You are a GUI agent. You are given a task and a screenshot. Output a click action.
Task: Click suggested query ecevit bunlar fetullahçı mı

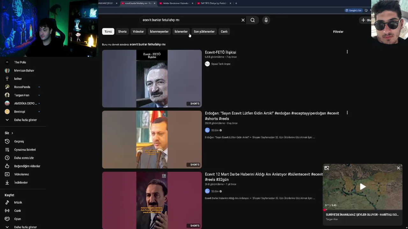tap(148, 45)
